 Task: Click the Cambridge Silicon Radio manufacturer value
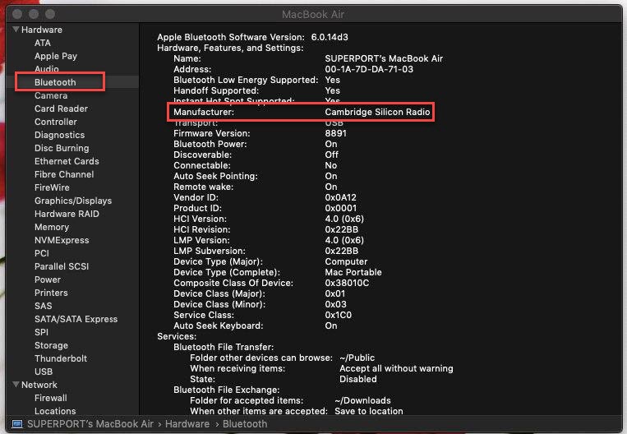coord(377,112)
